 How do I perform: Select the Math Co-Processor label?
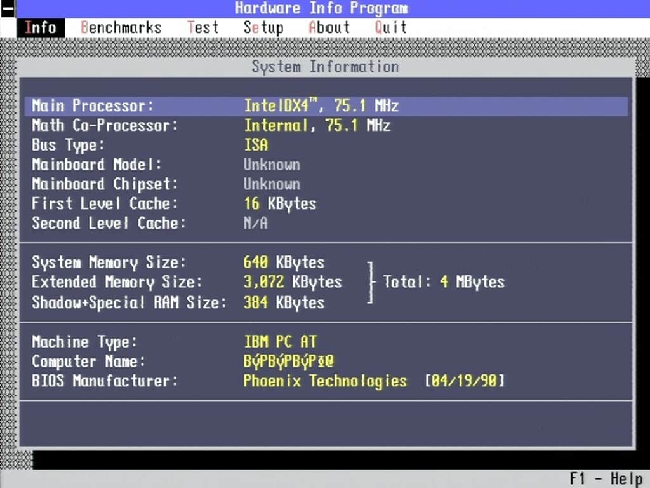105,125
